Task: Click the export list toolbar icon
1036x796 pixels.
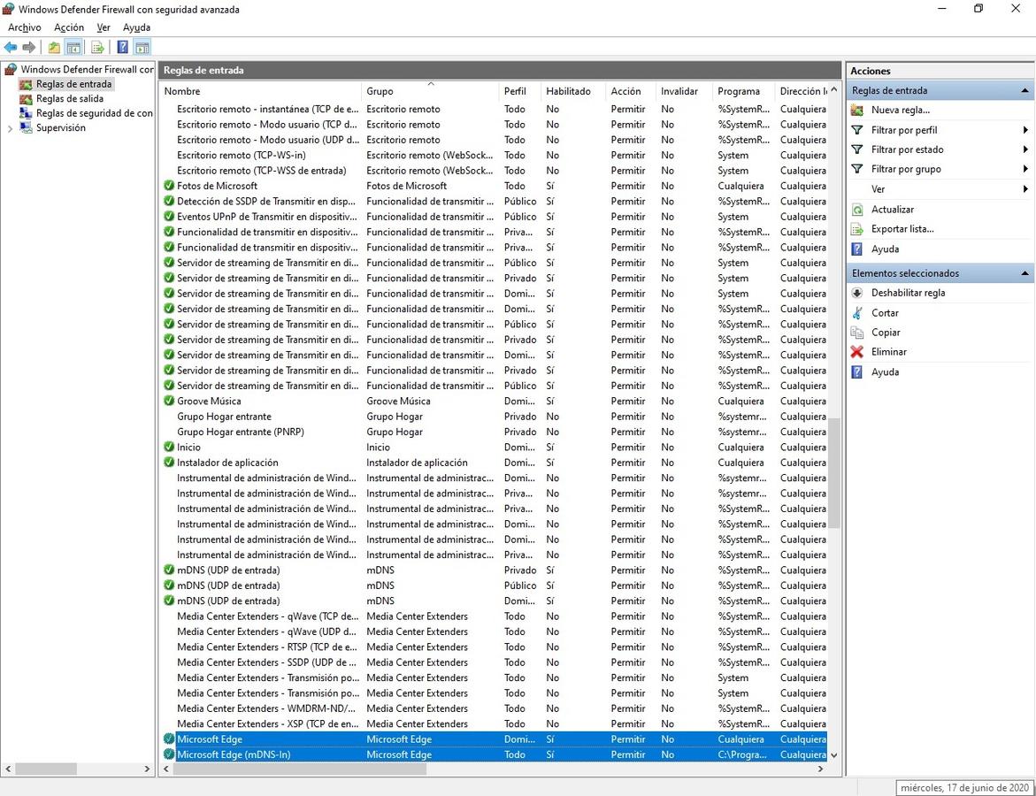Action: 97,47
